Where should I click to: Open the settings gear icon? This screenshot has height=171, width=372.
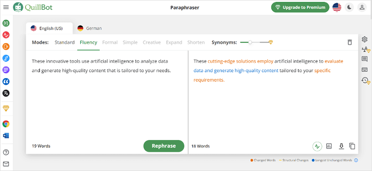pos(365,39)
